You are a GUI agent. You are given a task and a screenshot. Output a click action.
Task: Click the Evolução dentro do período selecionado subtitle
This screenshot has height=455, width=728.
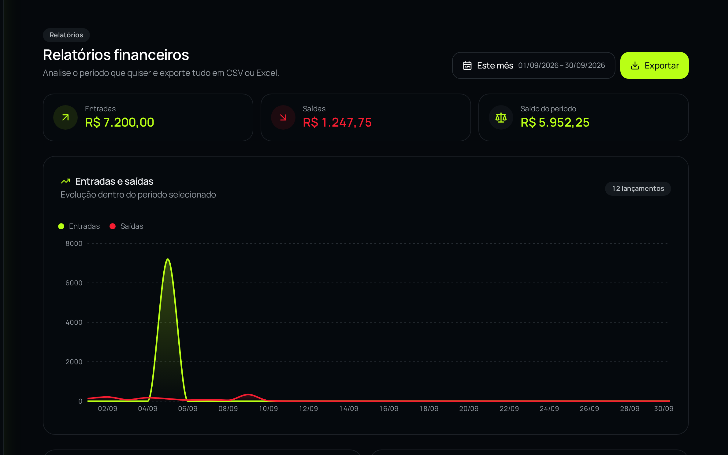click(x=138, y=195)
